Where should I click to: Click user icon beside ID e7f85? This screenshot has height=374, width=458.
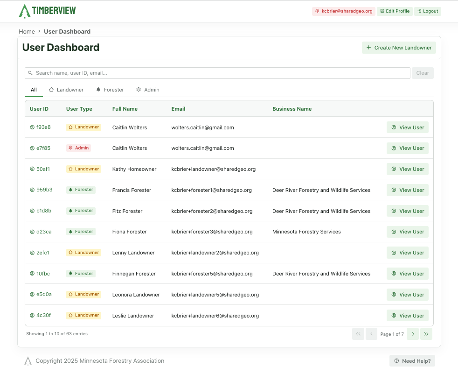pos(32,148)
